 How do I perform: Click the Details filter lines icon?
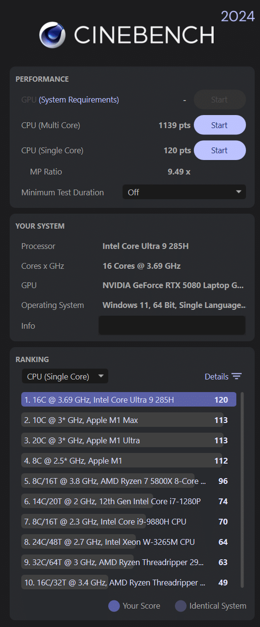pos(236,377)
